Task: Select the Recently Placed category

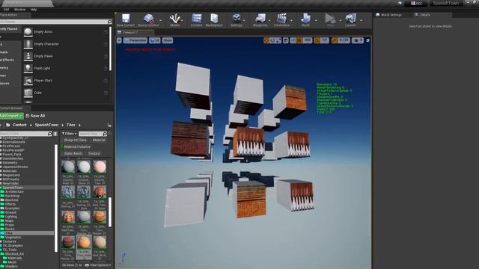Action: click(10, 28)
